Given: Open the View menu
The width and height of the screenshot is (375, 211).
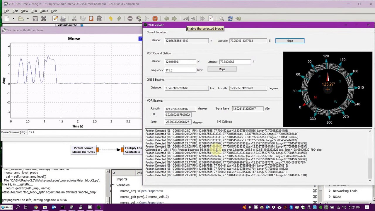Looking at the screenshot, I should (25, 11).
